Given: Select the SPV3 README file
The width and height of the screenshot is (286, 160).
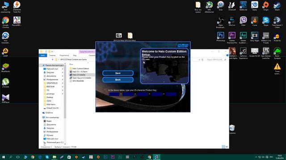Looking at the screenshot, I should click(76, 81).
